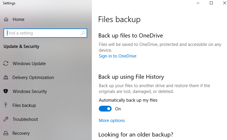The image size is (227, 140).
Task: Click the Recovery icon in sidebar
Action: click(x=6, y=133)
